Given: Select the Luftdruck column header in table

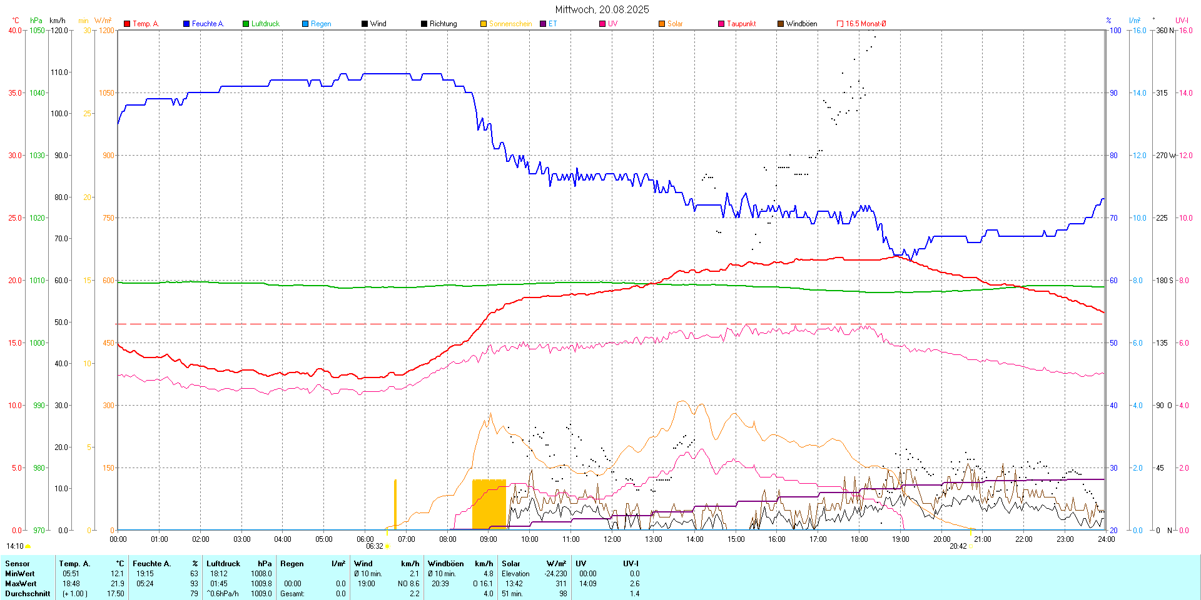Looking at the screenshot, I should coord(223,564).
